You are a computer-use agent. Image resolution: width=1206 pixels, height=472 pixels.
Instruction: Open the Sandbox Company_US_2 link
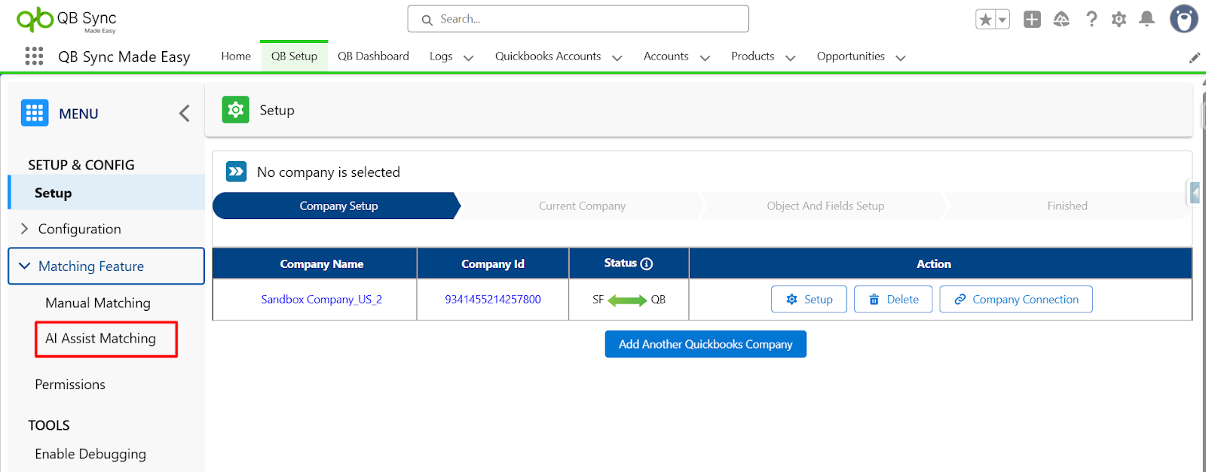[322, 300]
